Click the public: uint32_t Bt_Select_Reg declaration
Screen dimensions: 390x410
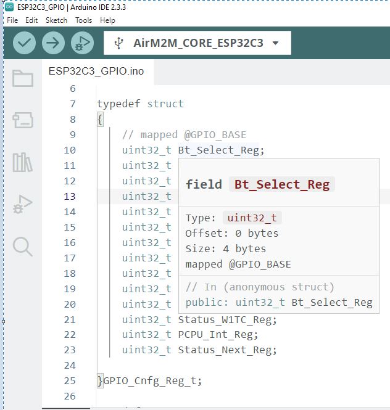click(279, 303)
